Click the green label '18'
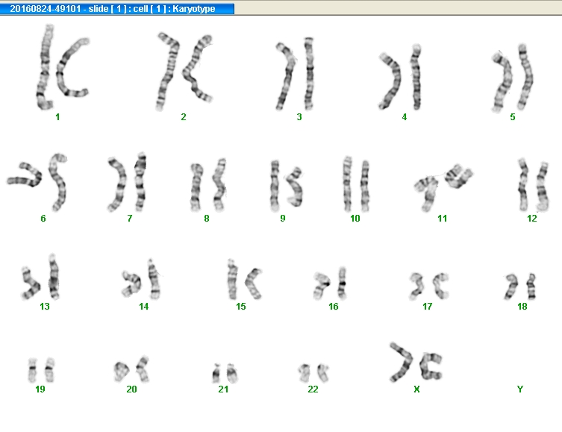 (x=522, y=306)
